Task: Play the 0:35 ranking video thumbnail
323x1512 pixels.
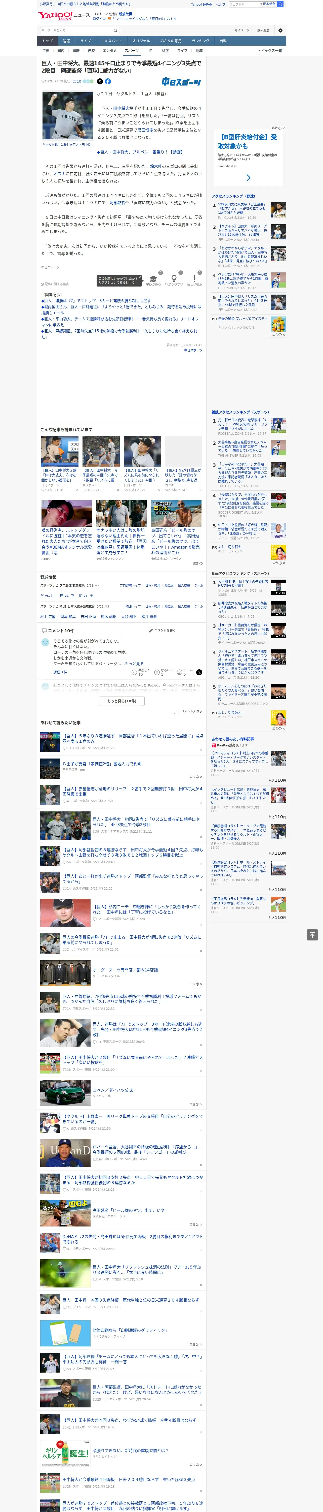Action: pos(278,588)
